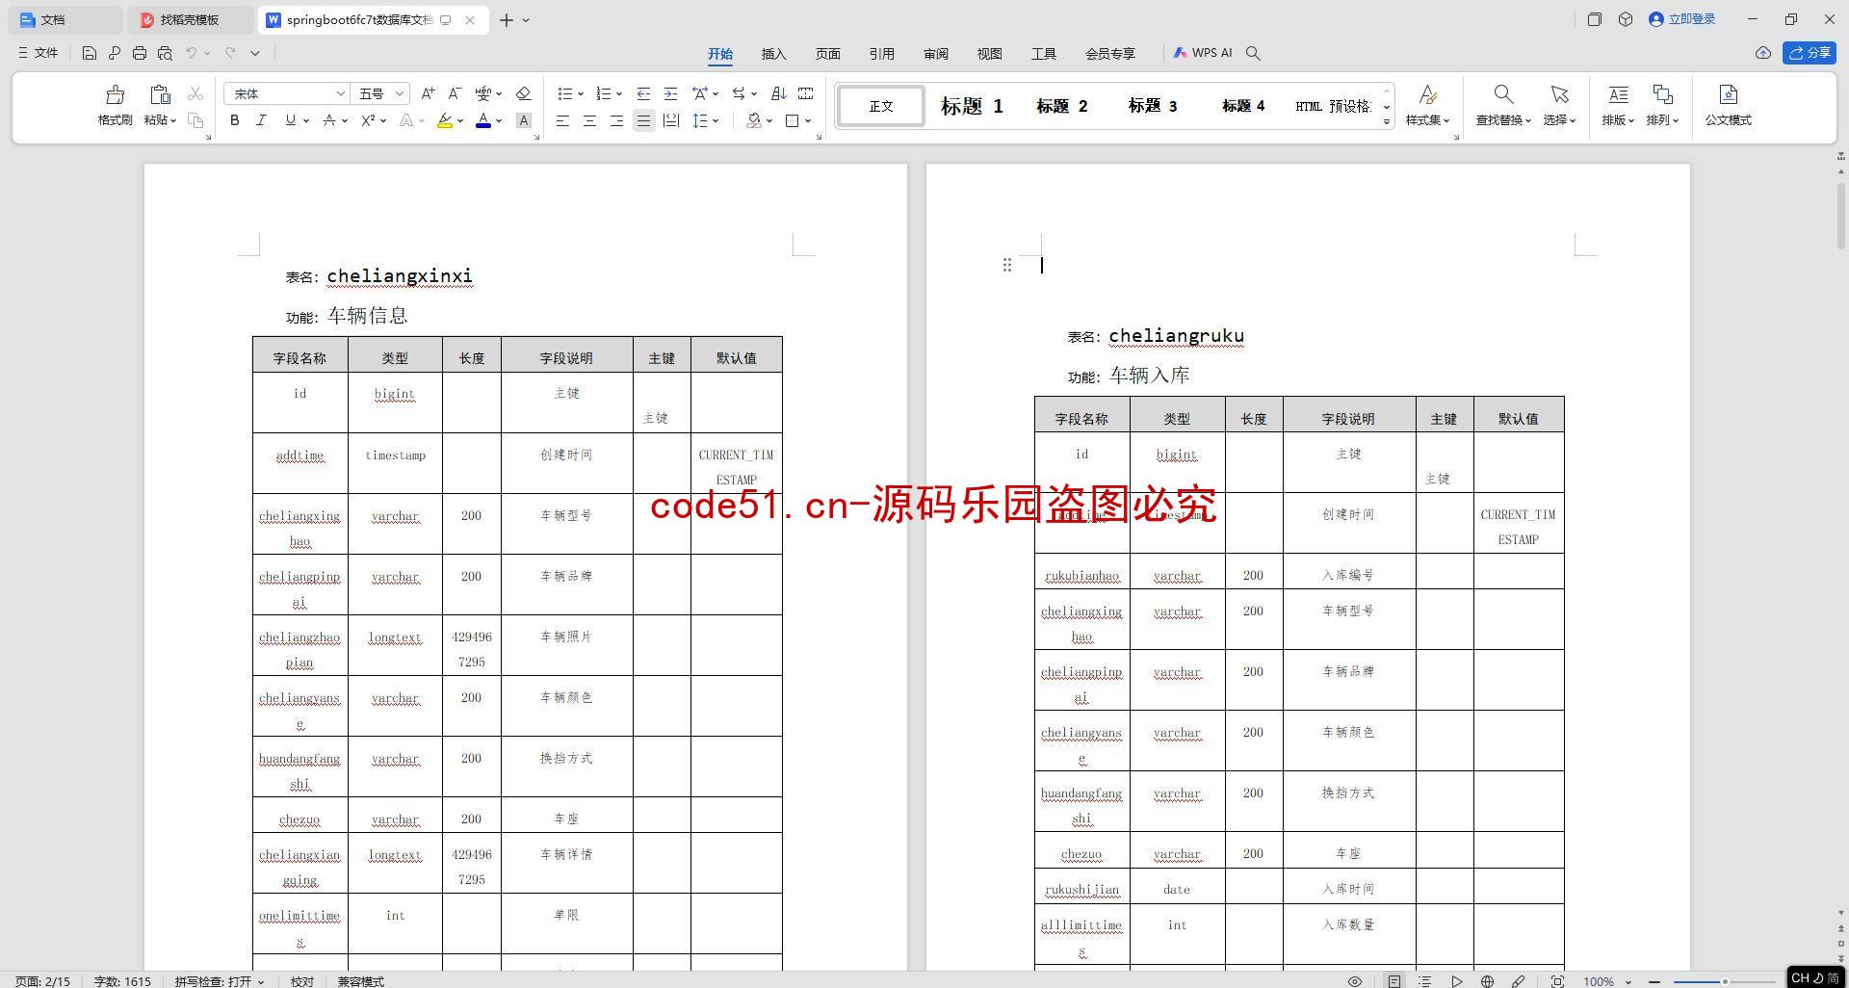Toggle justified alignment button
The width and height of the screenshot is (1849, 988).
[643, 120]
